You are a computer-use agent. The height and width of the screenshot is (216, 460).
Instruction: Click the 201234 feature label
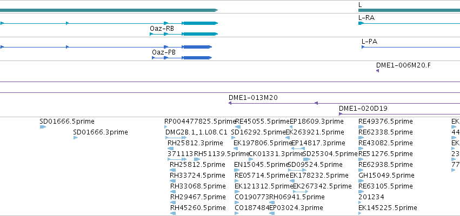click(x=371, y=197)
